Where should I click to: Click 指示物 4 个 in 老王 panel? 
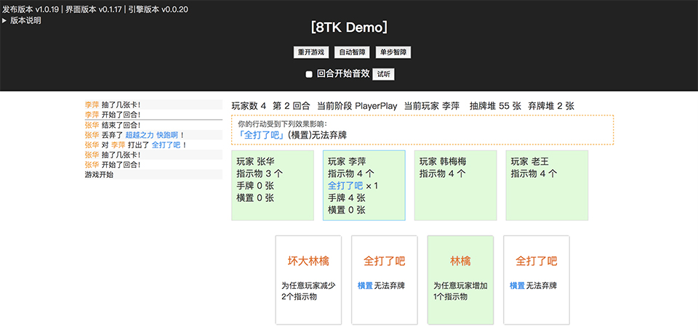tap(534, 174)
